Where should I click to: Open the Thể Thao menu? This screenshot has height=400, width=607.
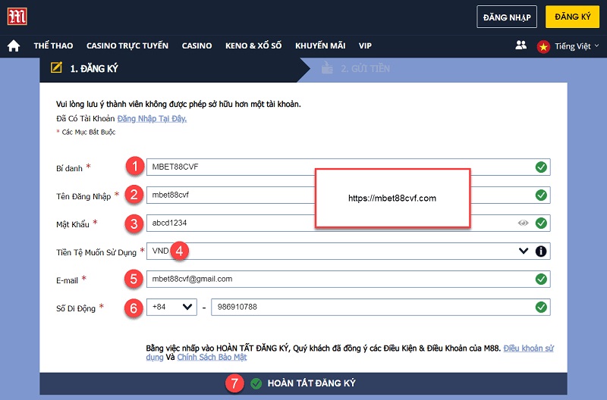click(52, 46)
